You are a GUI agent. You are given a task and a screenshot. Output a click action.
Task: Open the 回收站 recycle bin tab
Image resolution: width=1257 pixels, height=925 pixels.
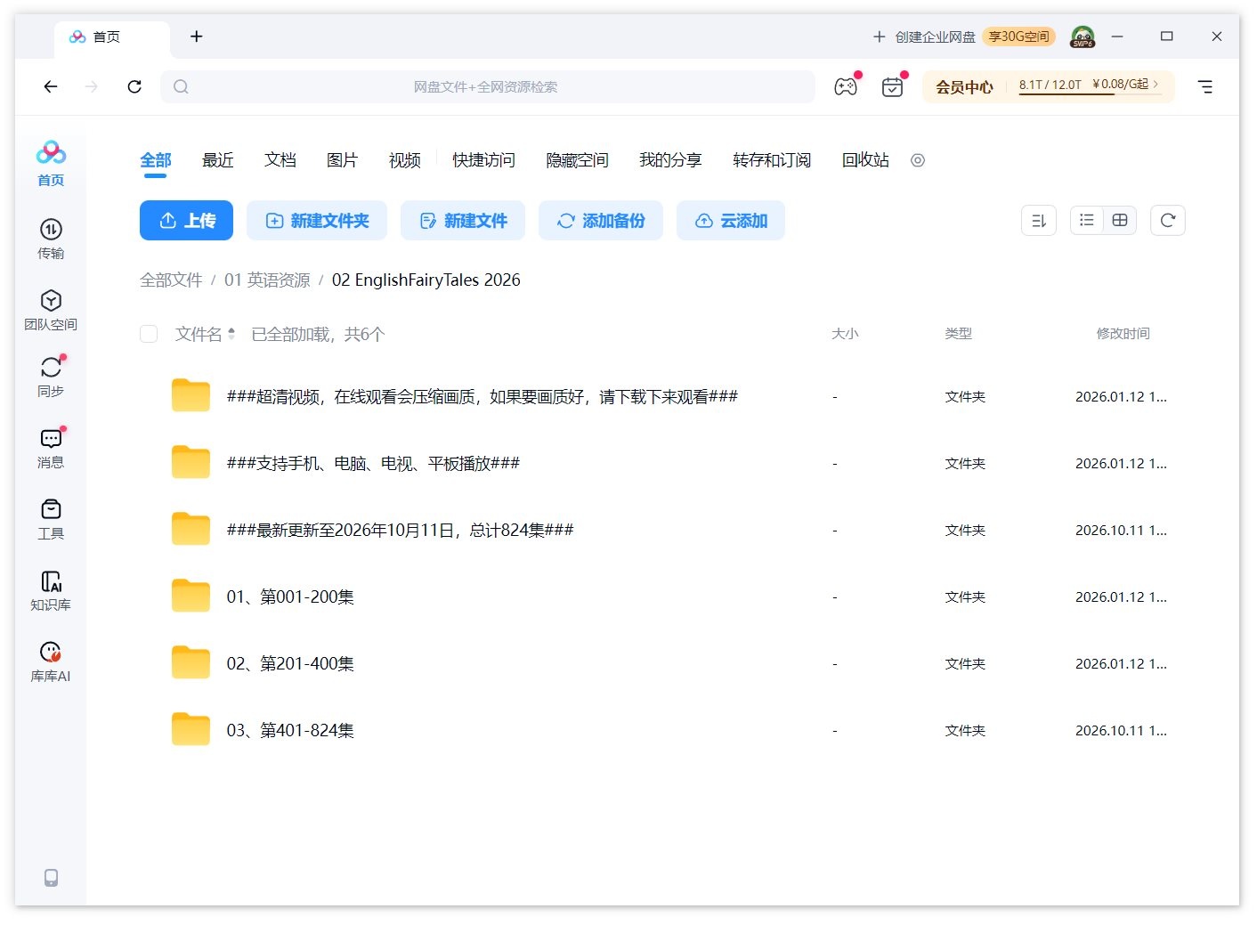click(865, 160)
